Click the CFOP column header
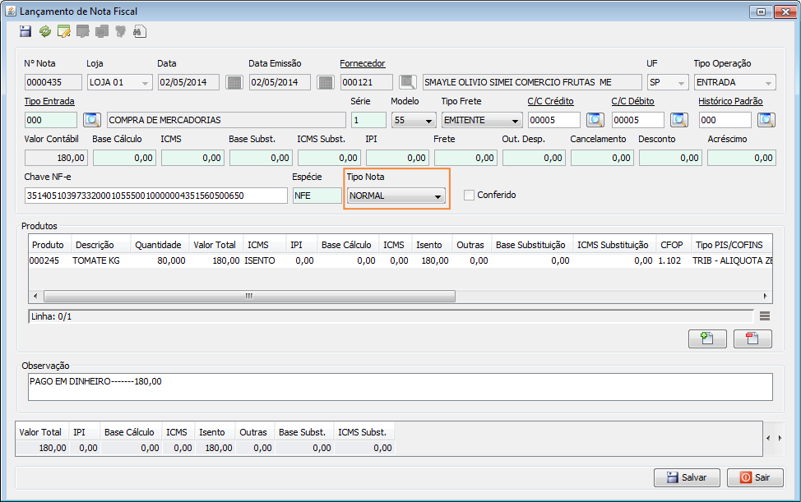The width and height of the screenshot is (801, 502). click(672, 245)
